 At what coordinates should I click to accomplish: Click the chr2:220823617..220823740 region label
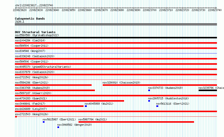pos(34,5)
